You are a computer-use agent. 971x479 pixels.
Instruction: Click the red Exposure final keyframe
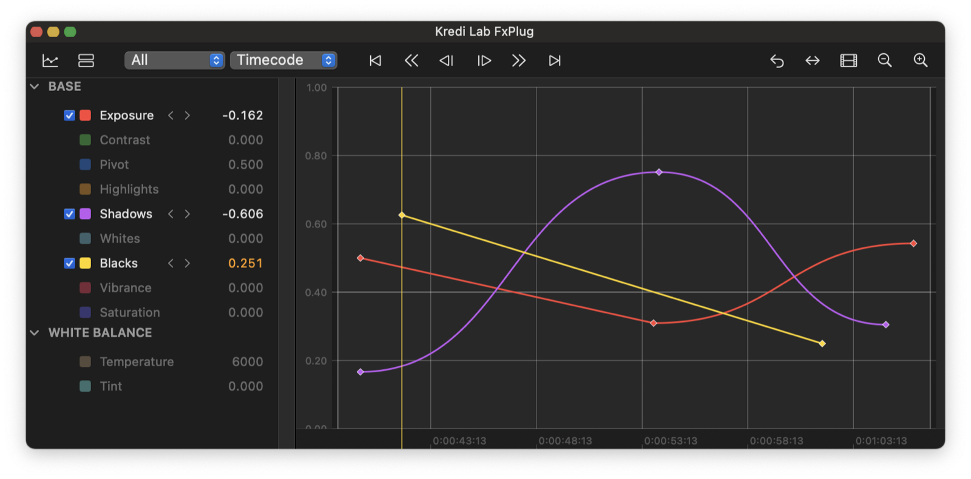point(913,244)
